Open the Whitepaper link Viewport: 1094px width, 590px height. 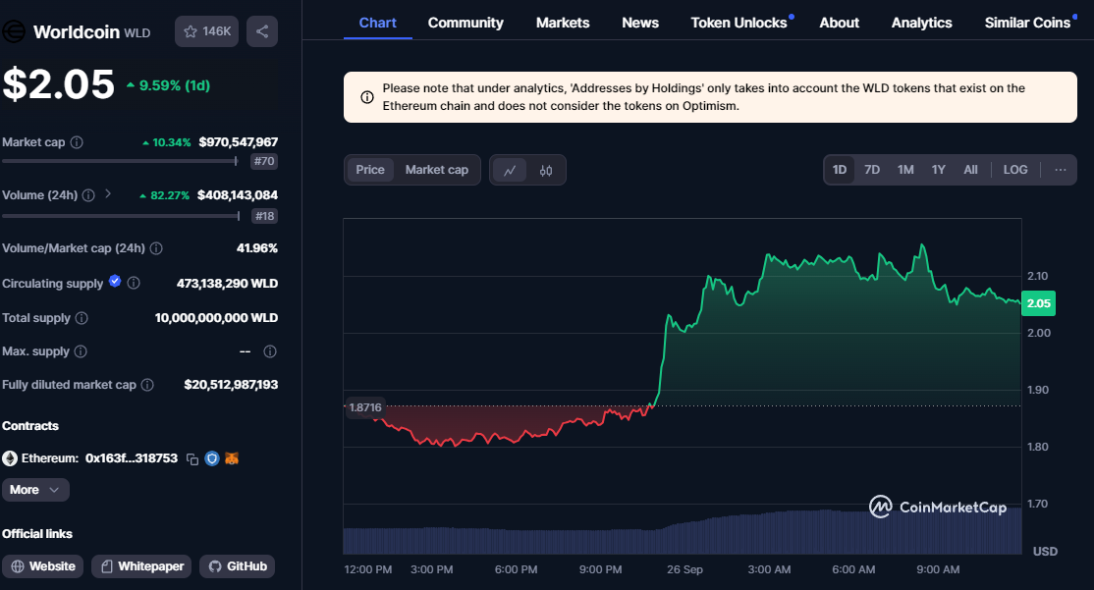tap(141, 566)
